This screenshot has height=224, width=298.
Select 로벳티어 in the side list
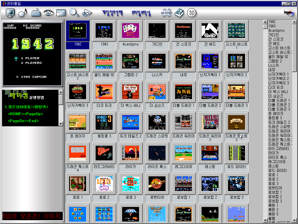coord(275,188)
